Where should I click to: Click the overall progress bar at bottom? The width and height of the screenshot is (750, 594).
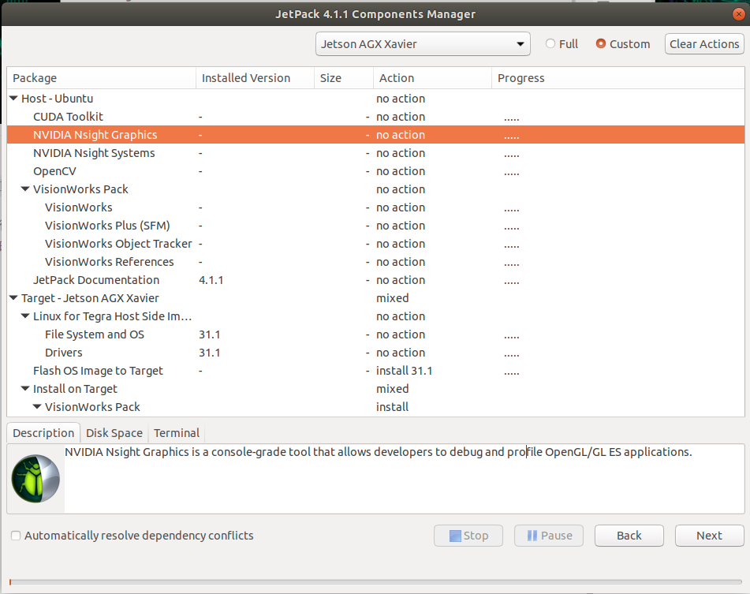375,582
